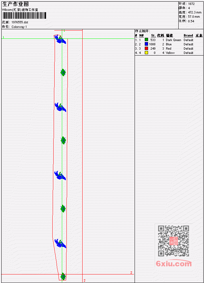Click the green guide marker 1 at left edge

(x=3, y=37)
